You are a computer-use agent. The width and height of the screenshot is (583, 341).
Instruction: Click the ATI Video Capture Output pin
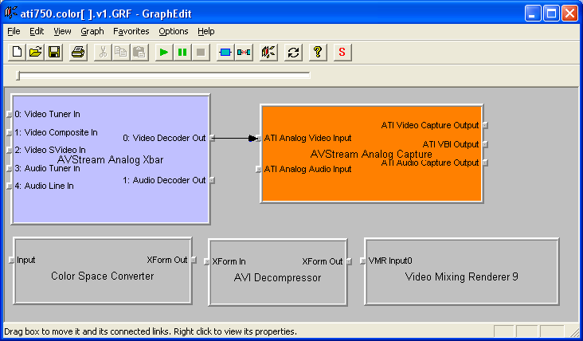point(485,125)
